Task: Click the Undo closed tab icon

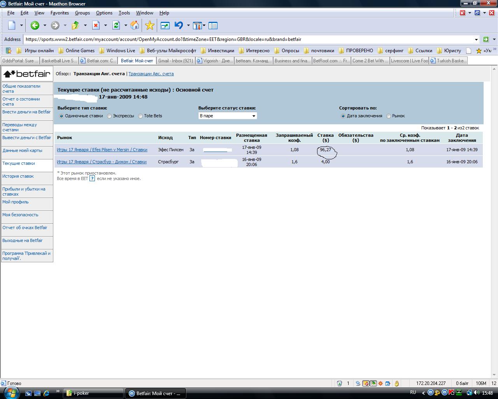Action: pyautogui.click(x=179, y=26)
